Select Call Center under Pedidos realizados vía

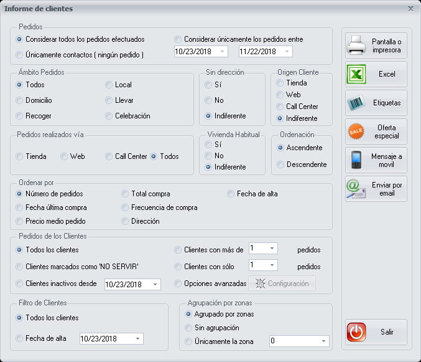pos(109,156)
